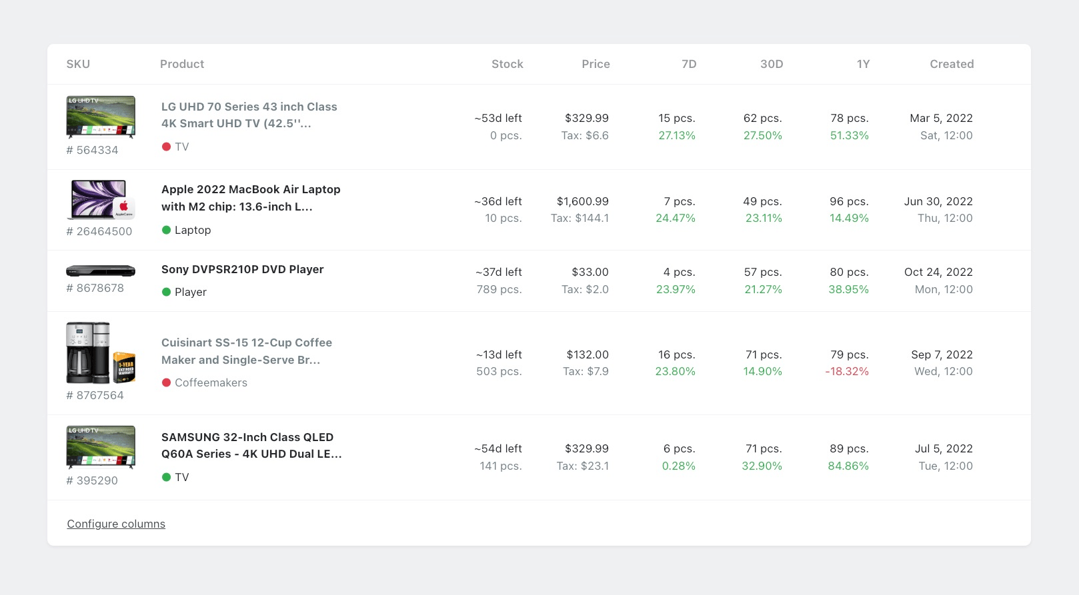Open Sony DVPSR210P DVD Player title
The image size is (1079, 595).
click(243, 269)
